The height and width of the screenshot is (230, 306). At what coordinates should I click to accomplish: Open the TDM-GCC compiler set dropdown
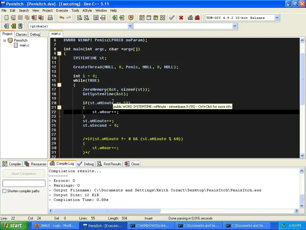277,18
